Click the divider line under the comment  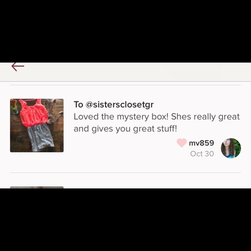coord(125,173)
